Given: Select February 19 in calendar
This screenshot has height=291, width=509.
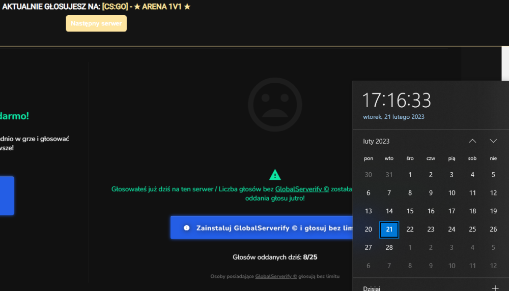Looking at the screenshot, I should coord(493,211).
